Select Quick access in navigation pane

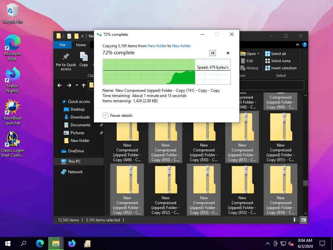tap(76, 102)
